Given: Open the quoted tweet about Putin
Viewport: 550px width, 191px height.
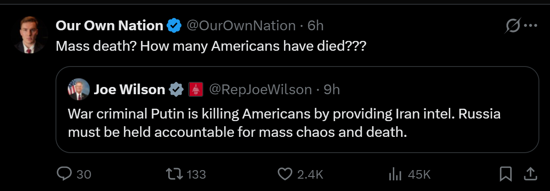Looking at the screenshot, I should click(x=298, y=110).
